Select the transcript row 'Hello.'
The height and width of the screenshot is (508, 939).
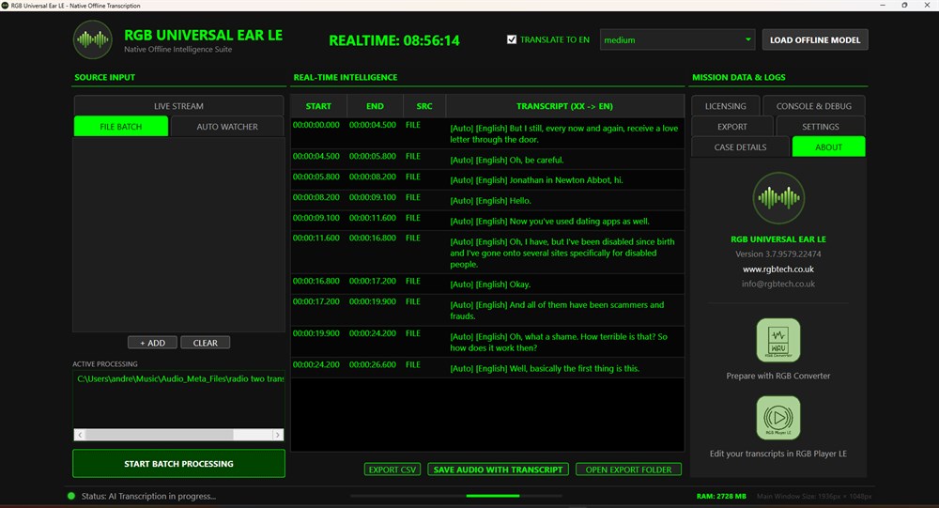coord(487,200)
